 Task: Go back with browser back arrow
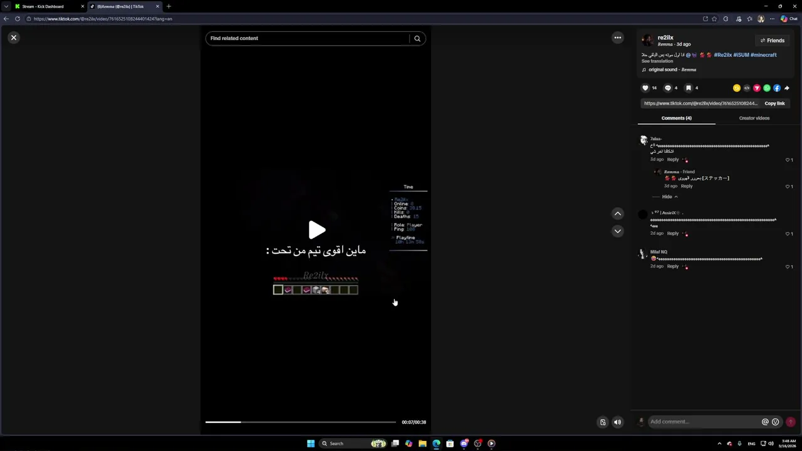pyautogui.click(x=6, y=19)
